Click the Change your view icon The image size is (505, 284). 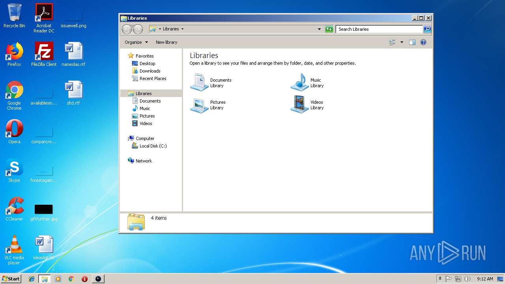(392, 42)
